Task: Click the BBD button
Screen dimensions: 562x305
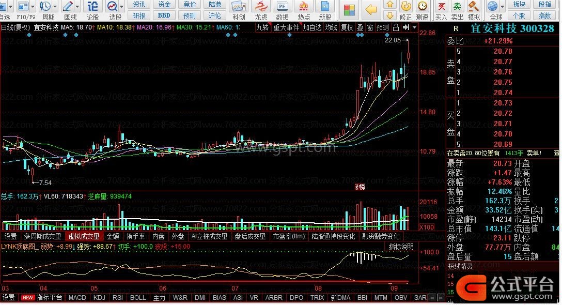Action: click(164, 16)
